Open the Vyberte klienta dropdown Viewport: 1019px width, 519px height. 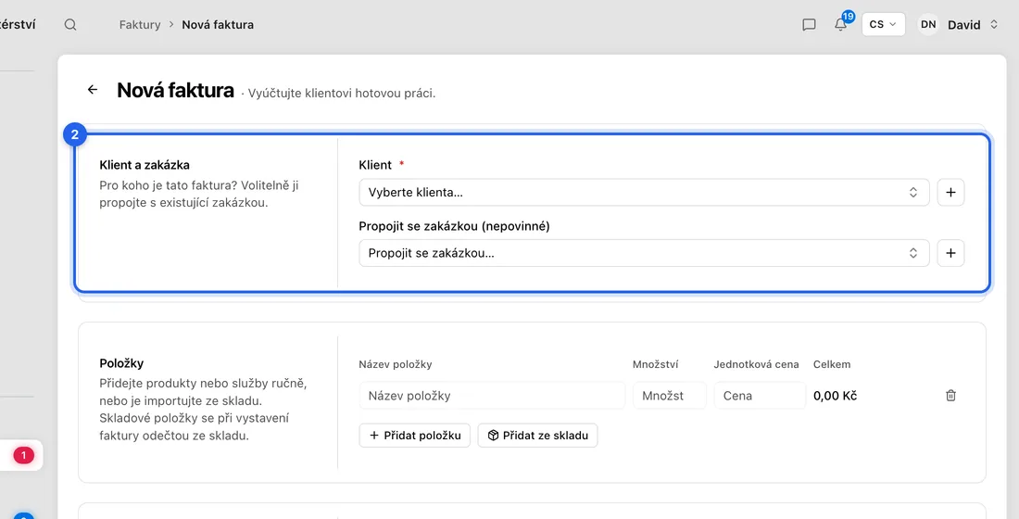click(644, 193)
